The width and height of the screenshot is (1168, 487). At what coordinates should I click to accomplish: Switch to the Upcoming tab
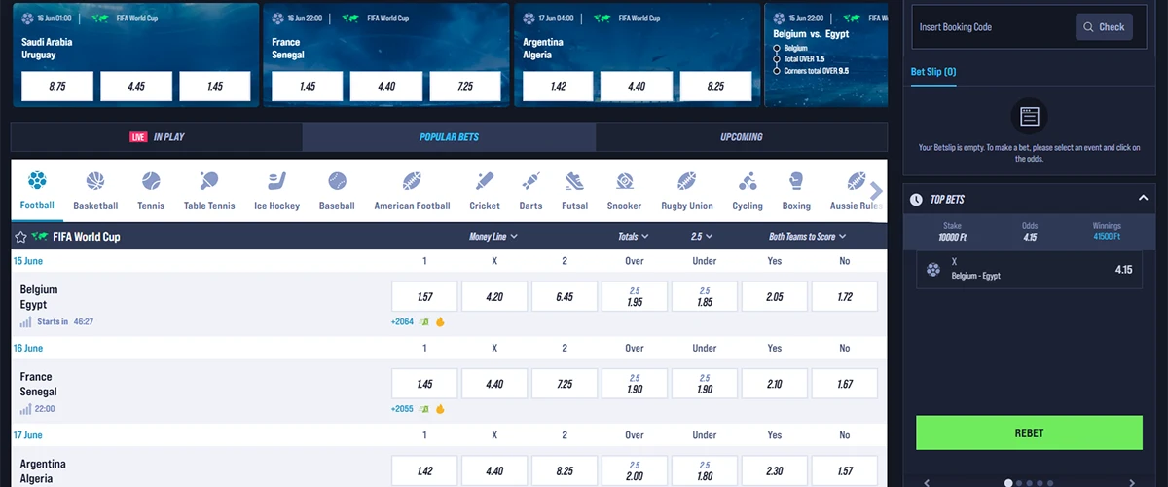[x=742, y=137]
